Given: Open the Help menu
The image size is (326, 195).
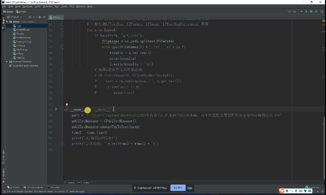Looking at the screenshot, I should 90,6.
